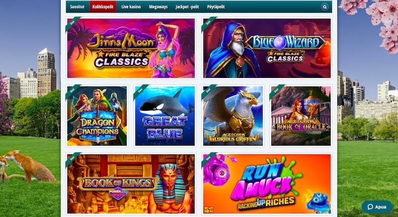Image resolution: width=398 pixels, height=217 pixels.
Task: Click the green ribbon badge on Great Blue
Action: [x=141, y=92]
